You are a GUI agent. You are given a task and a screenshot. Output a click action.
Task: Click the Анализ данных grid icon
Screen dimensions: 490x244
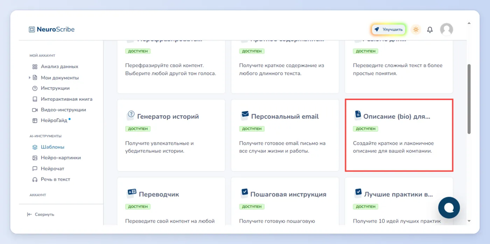(x=35, y=67)
